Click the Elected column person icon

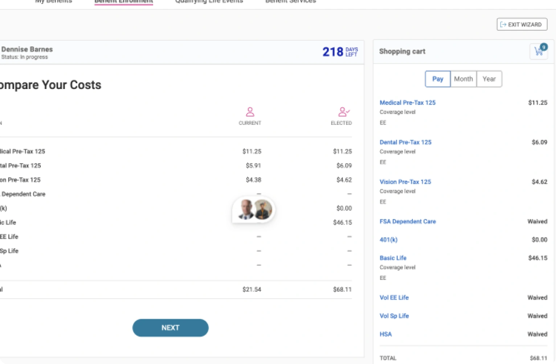point(343,112)
